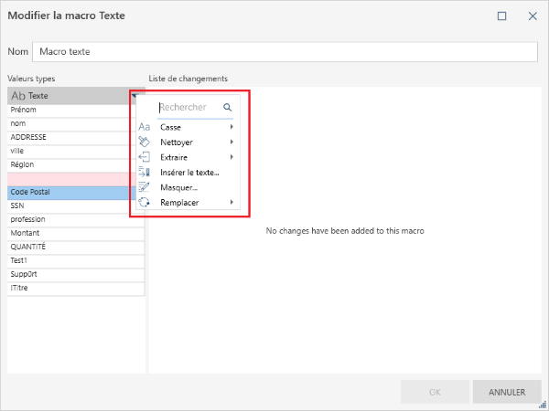Expand the Remplacer submenu arrow
This screenshot has width=549, height=411.
(231, 202)
